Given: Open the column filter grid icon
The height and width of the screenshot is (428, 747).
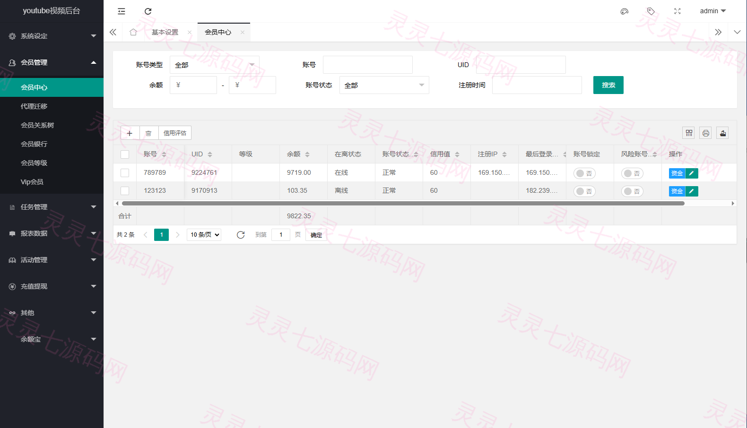Looking at the screenshot, I should 689,133.
